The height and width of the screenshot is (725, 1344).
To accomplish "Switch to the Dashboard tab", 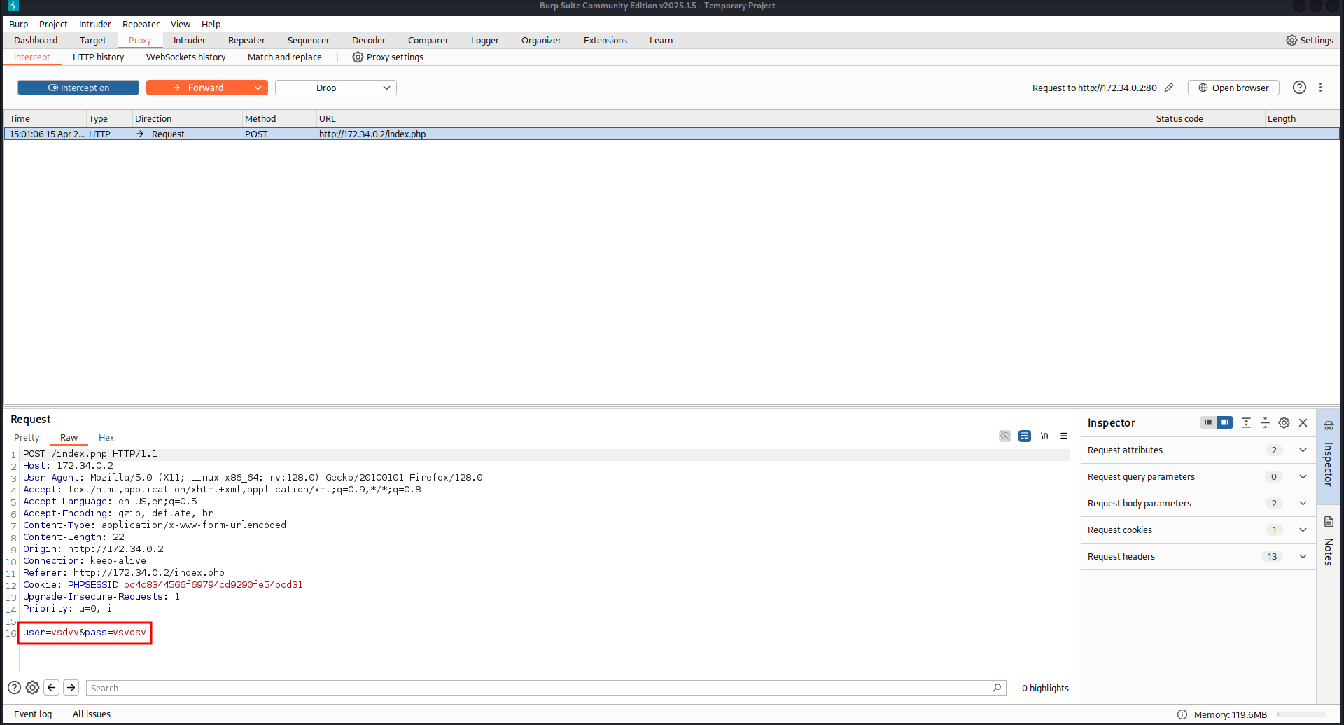I will pos(36,40).
